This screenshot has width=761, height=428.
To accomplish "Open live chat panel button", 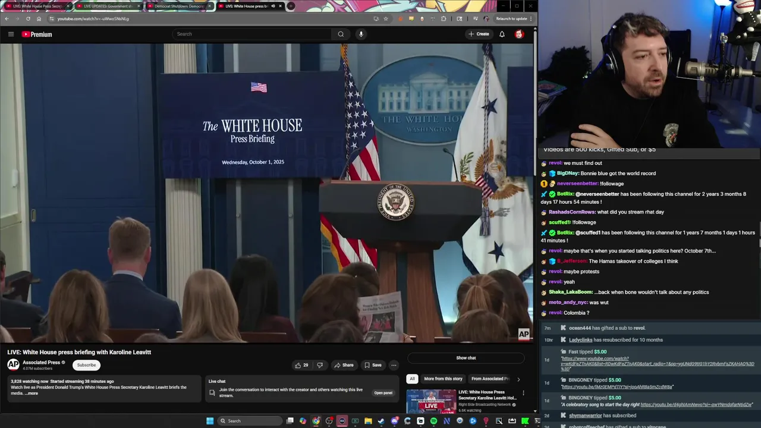I will [x=383, y=393].
